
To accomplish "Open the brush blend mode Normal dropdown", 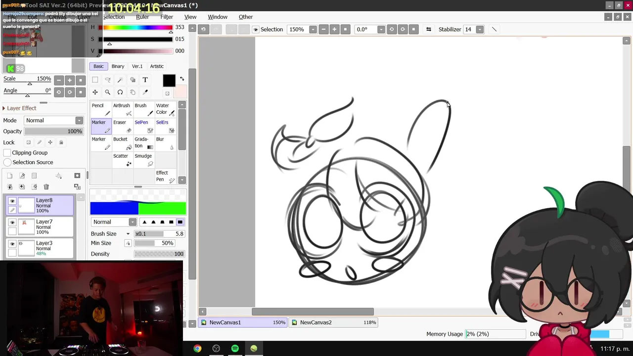I will [x=132, y=222].
